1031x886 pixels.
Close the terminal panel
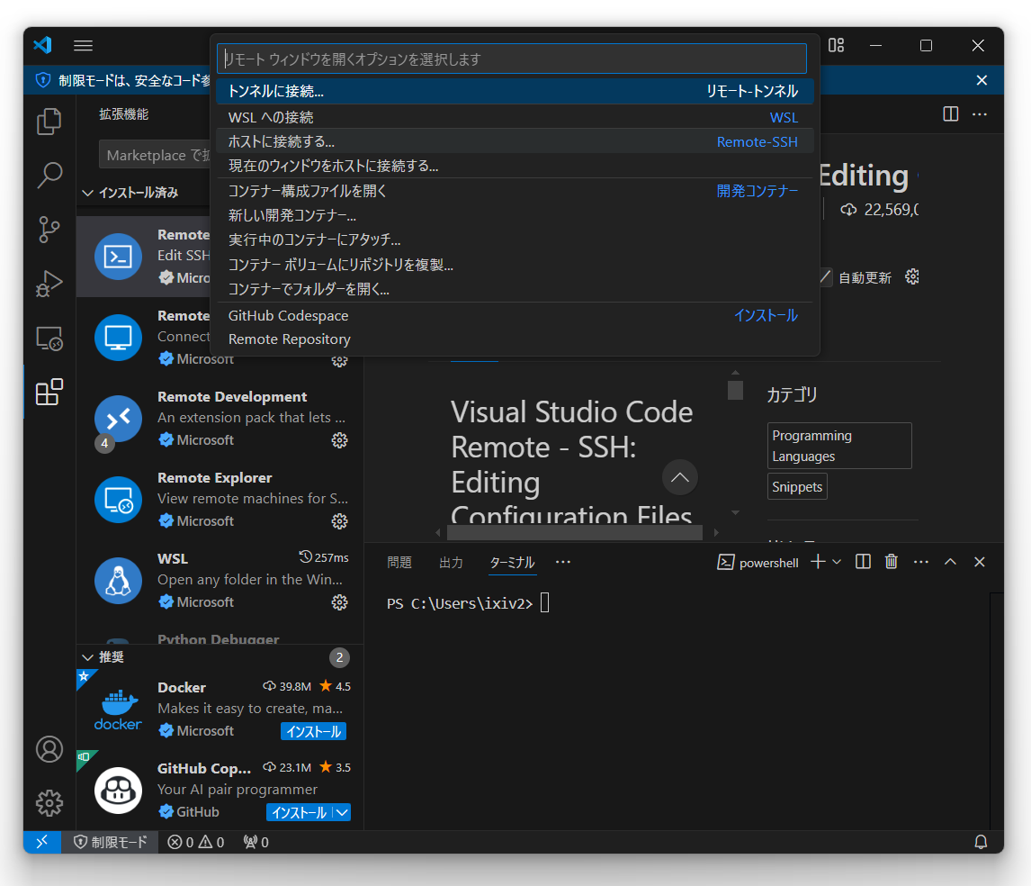[x=979, y=562]
